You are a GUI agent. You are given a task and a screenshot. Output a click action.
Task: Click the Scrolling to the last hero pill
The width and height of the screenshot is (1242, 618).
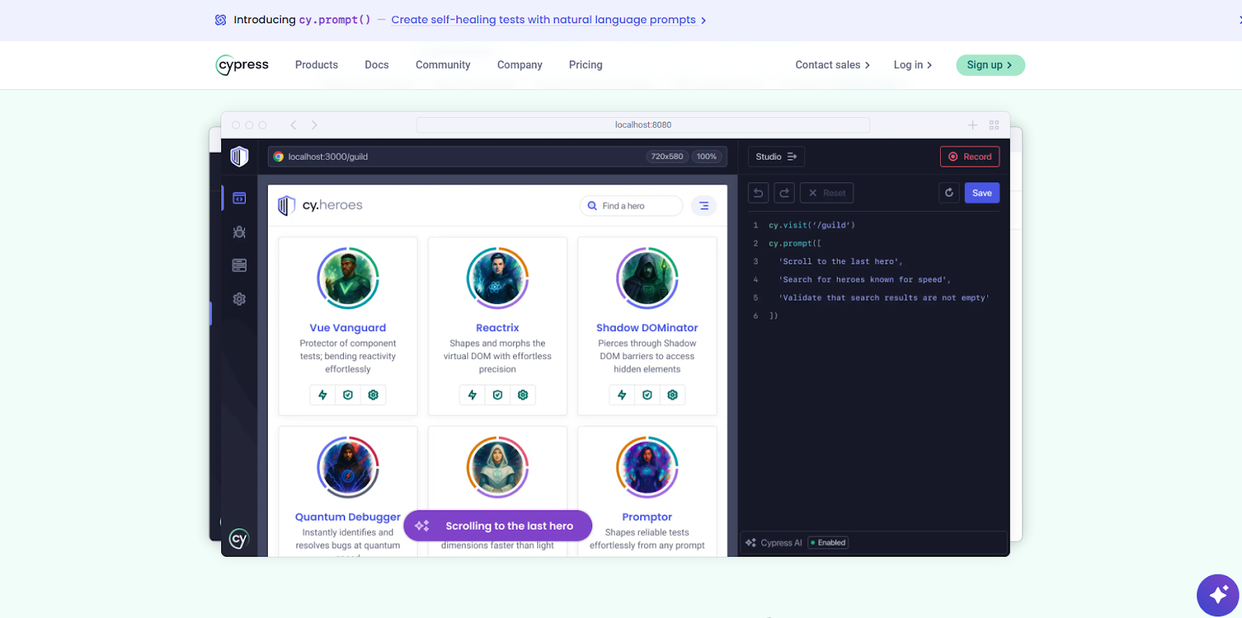coord(498,526)
